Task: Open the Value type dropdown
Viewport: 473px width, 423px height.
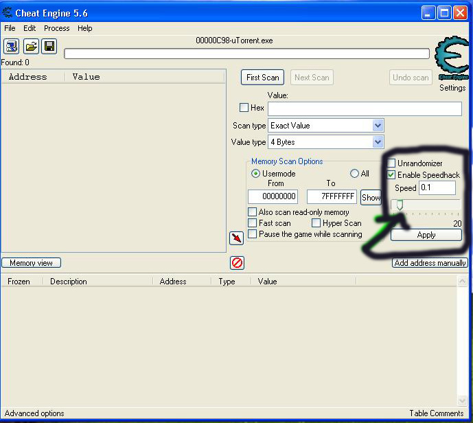Action: point(378,142)
